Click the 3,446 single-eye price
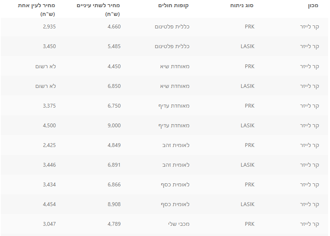The image size is (330, 236). tap(49, 165)
